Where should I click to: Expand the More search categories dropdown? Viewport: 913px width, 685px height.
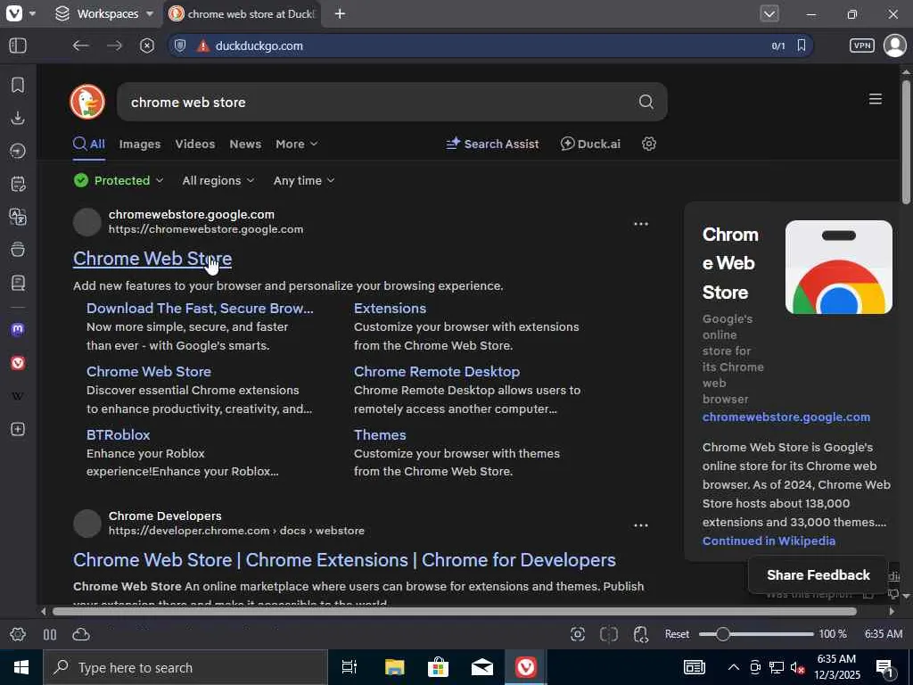296,144
